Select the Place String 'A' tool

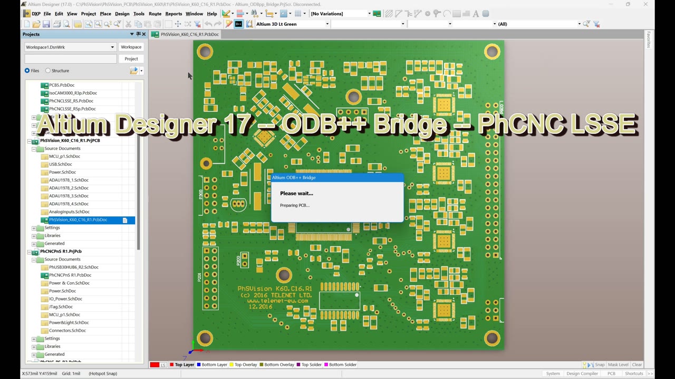click(476, 14)
